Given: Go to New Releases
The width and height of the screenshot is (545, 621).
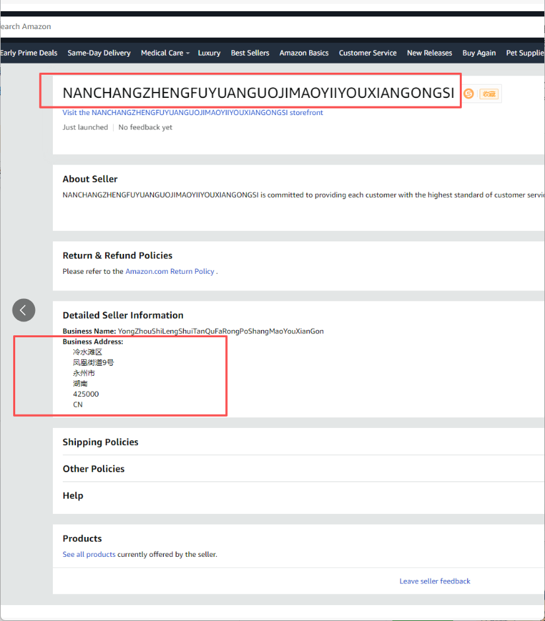Looking at the screenshot, I should (429, 53).
